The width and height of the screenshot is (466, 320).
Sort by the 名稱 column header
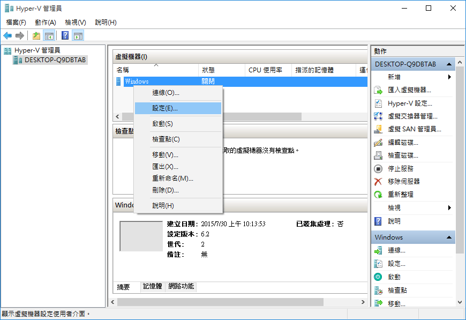[156, 70]
